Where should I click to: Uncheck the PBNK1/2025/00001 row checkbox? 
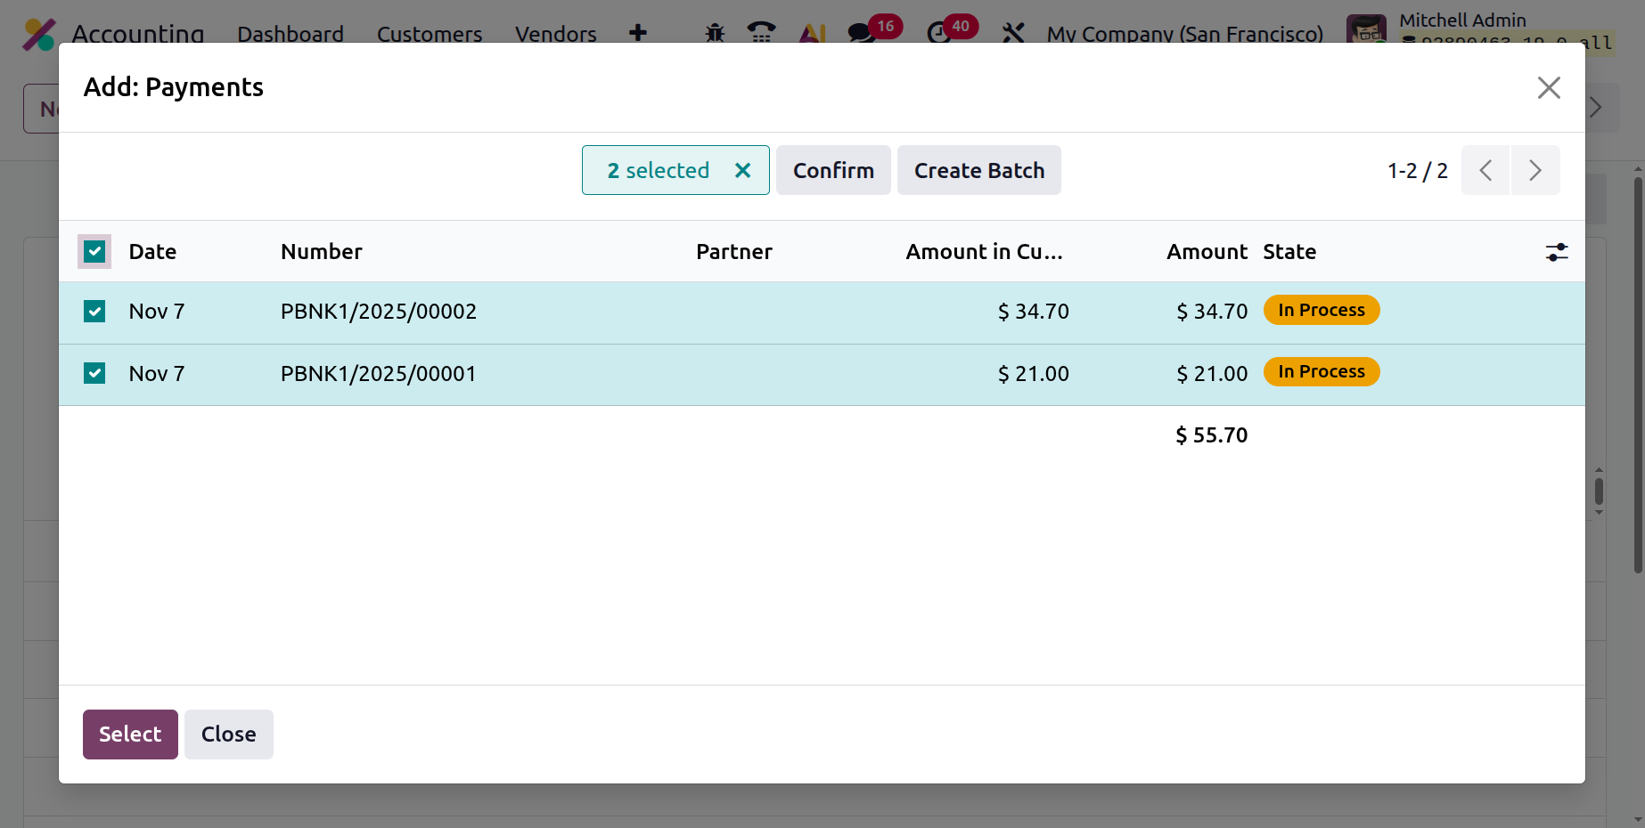94,373
